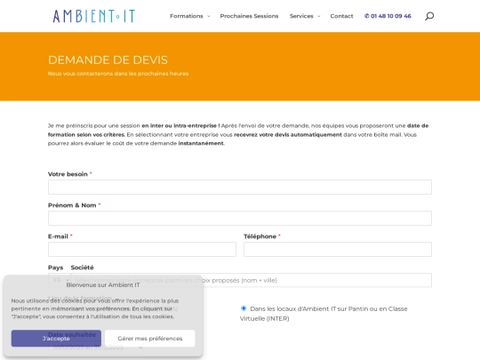Focus the Prénom & Nom field

[240, 219]
